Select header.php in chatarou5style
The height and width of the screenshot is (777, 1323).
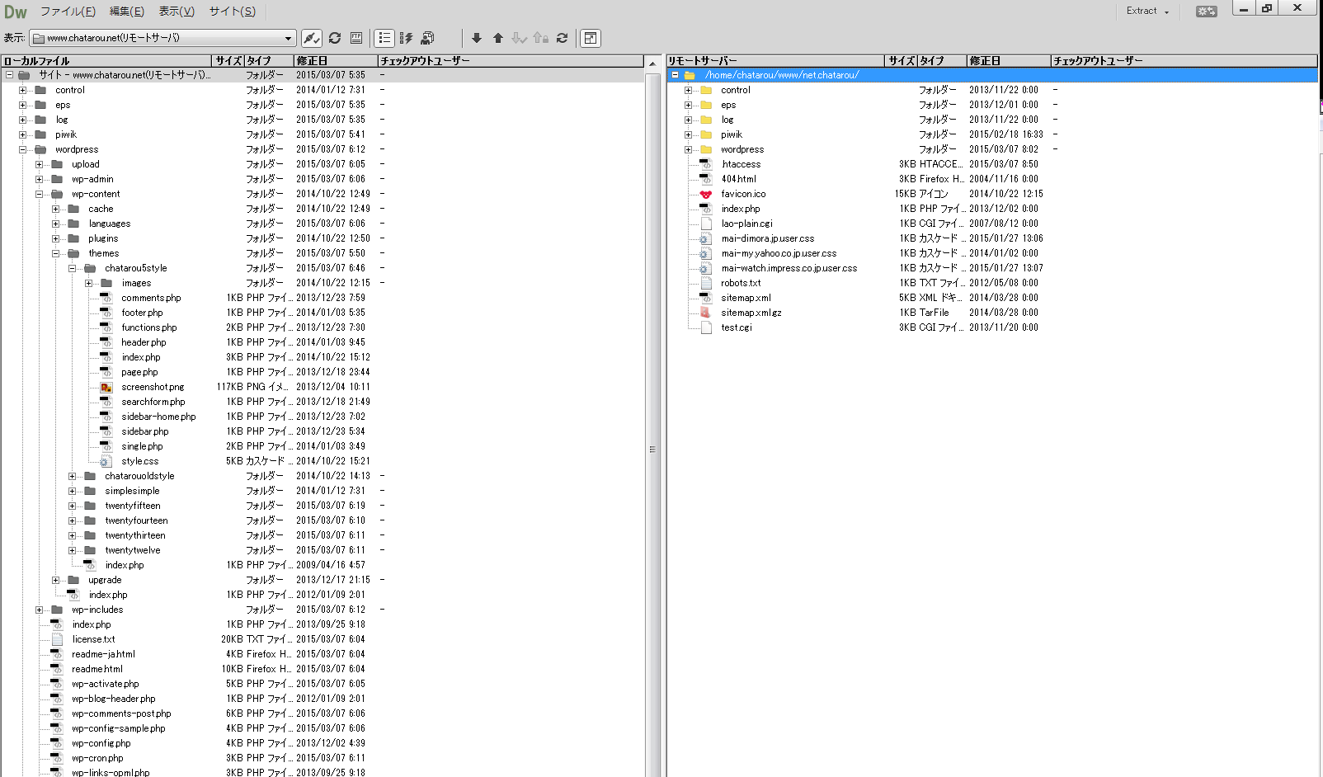pyautogui.click(x=144, y=342)
